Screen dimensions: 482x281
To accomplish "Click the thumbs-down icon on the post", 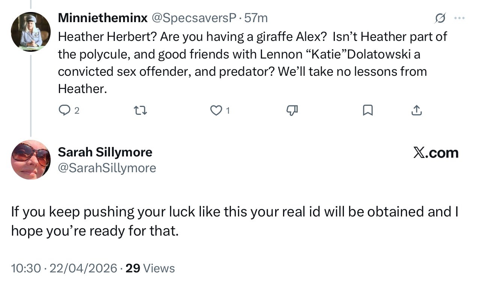I will tap(292, 110).
